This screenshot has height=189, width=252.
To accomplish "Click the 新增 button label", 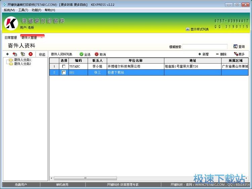I will (205, 54).
